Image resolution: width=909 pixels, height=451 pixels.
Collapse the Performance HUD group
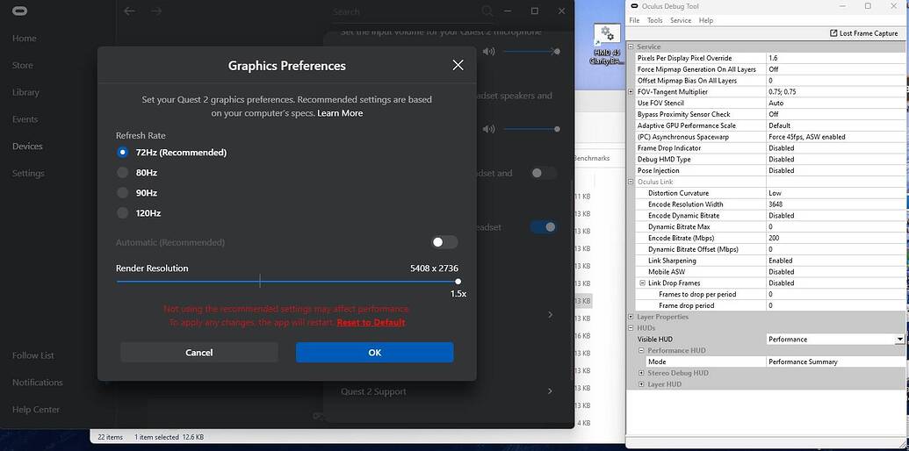tap(642, 350)
